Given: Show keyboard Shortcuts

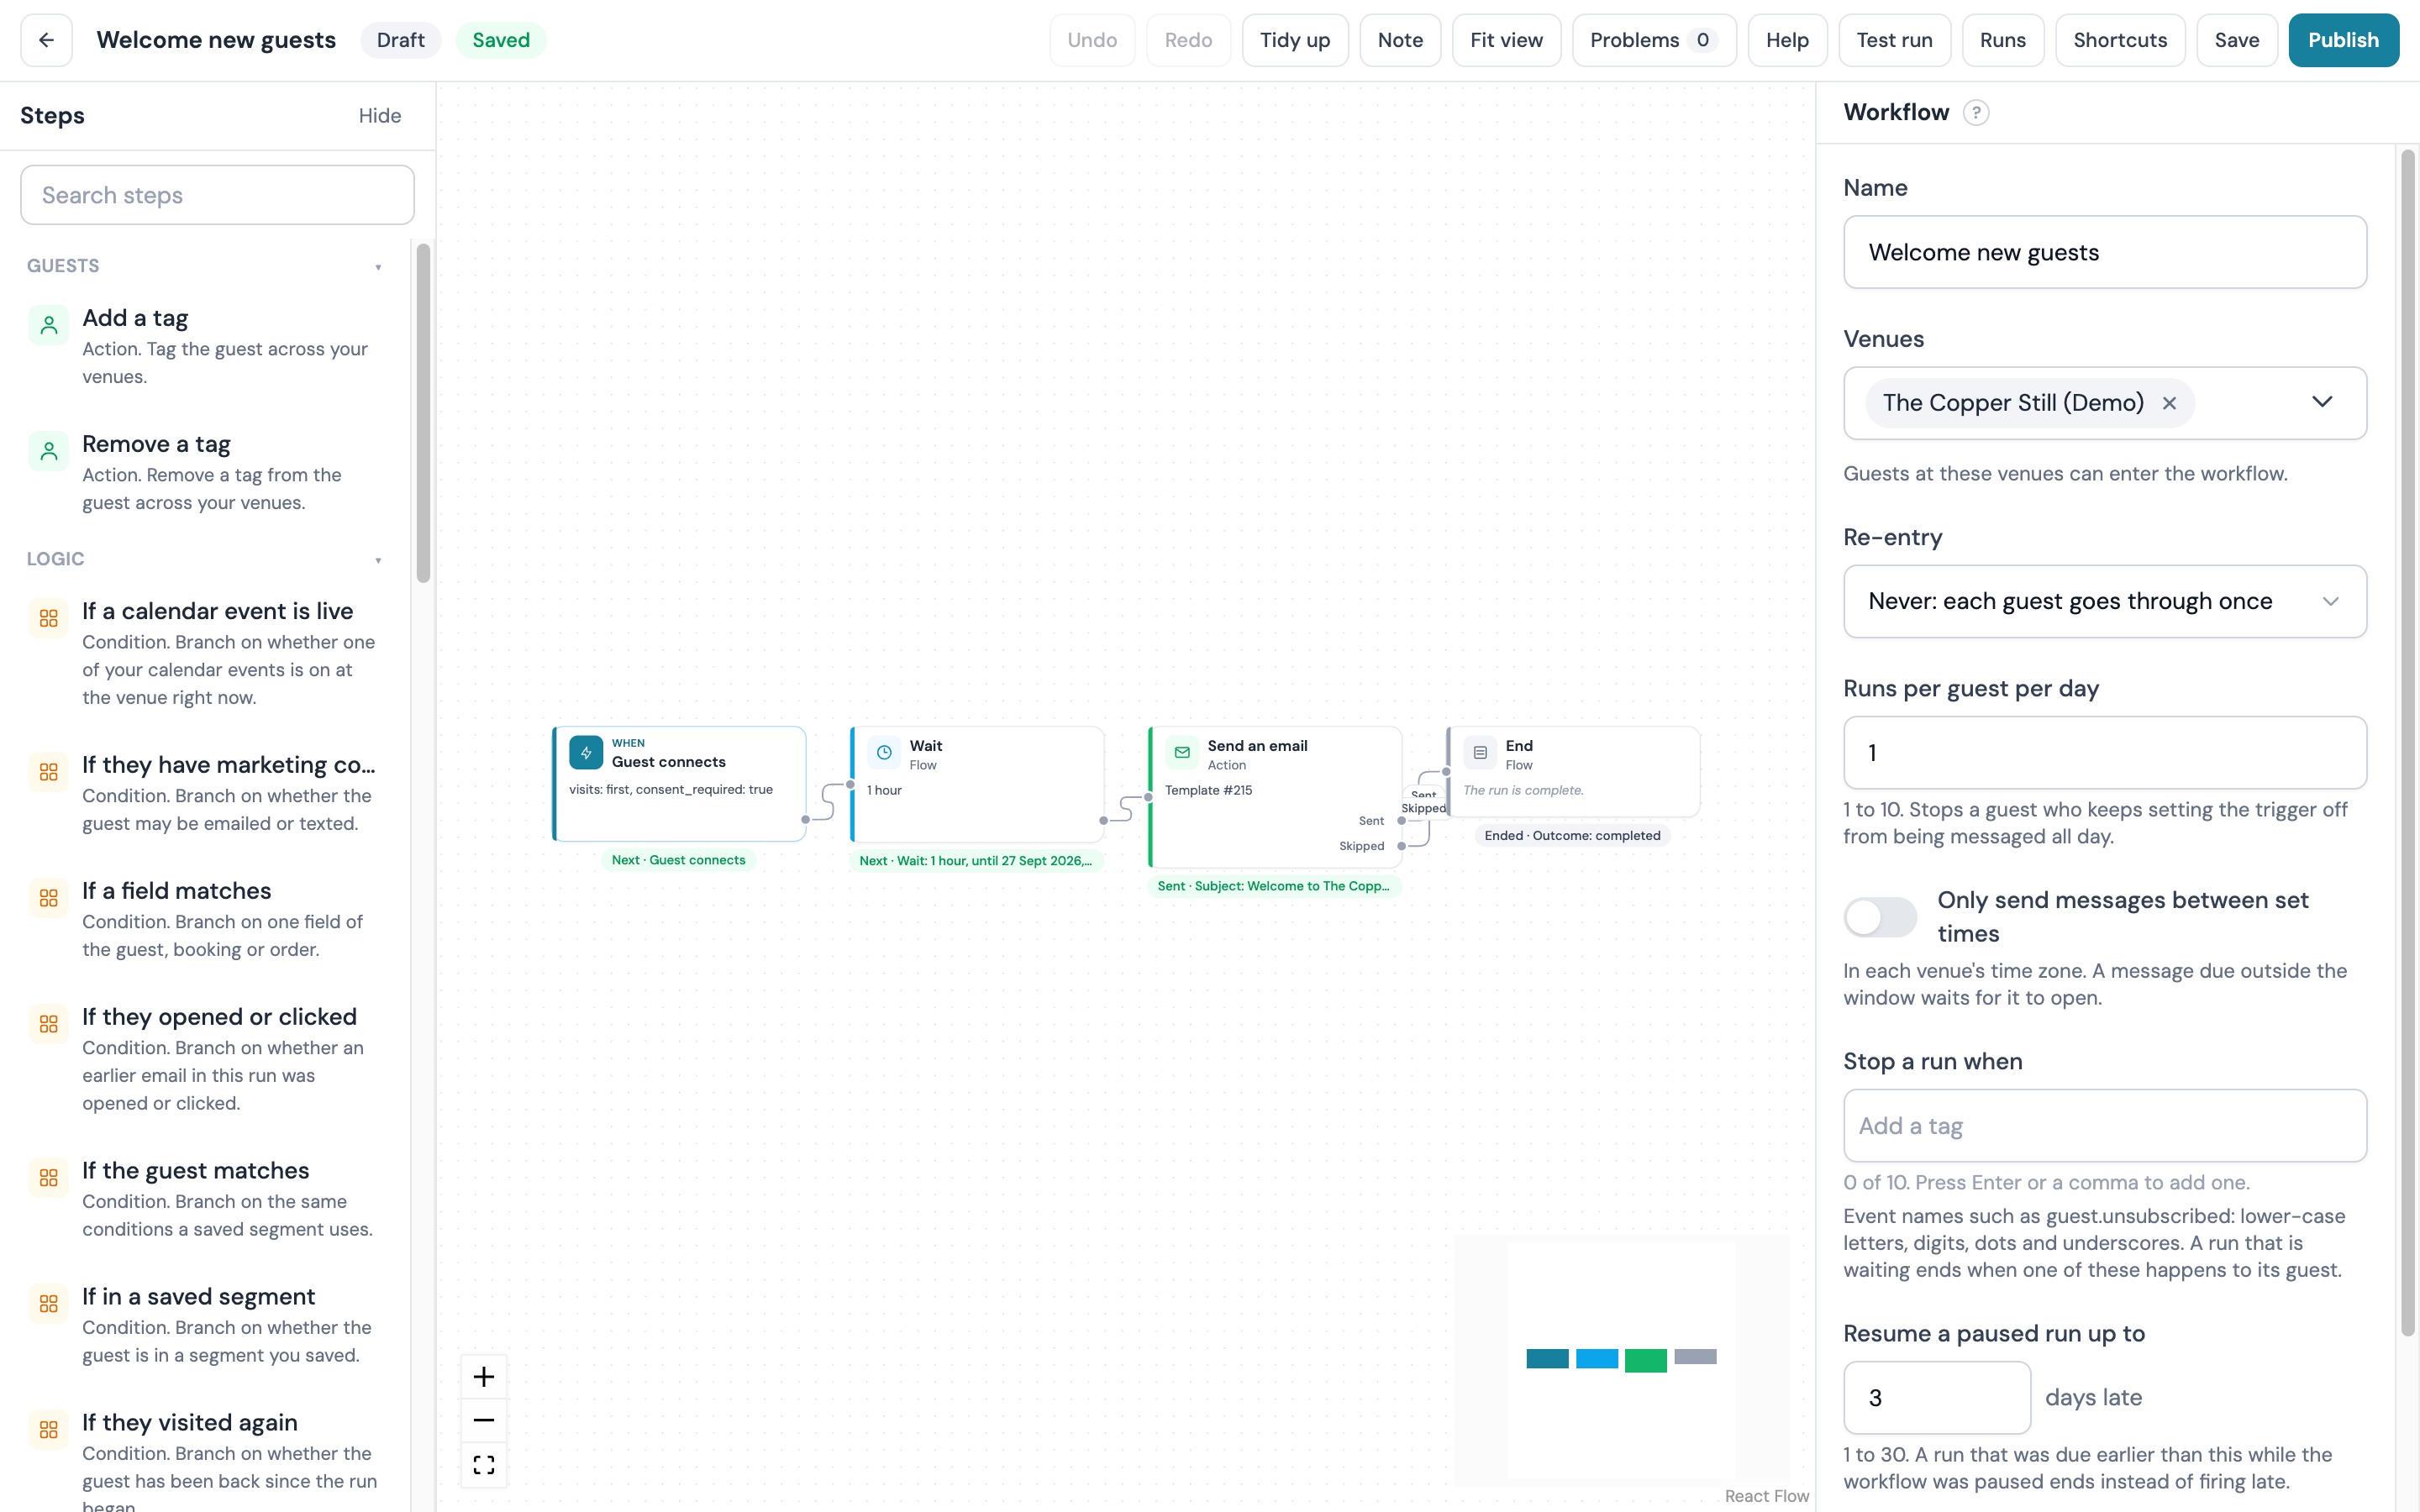Looking at the screenshot, I should 2120,40.
